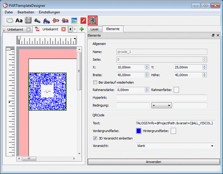Click the Y position spinner arrows

(204, 67)
